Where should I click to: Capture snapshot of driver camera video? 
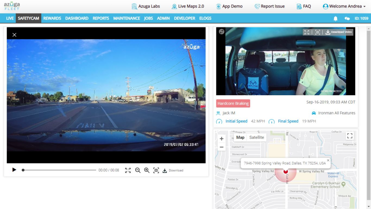coord(318,32)
